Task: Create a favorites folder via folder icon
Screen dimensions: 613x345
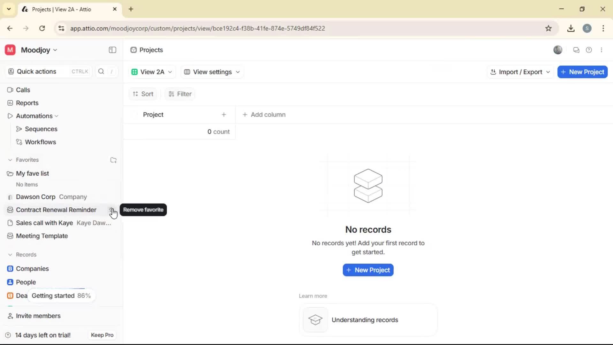Action: pyautogui.click(x=113, y=160)
